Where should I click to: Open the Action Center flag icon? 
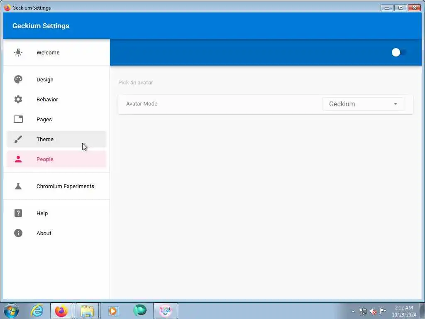point(383,311)
